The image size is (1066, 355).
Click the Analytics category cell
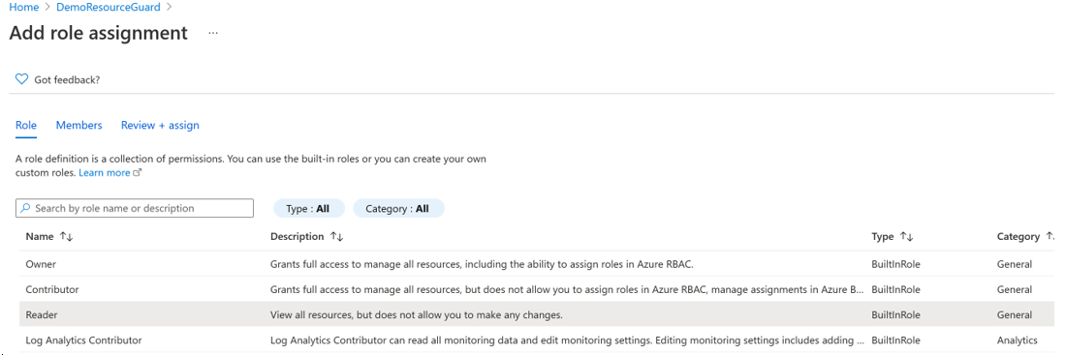click(x=1017, y=340)
